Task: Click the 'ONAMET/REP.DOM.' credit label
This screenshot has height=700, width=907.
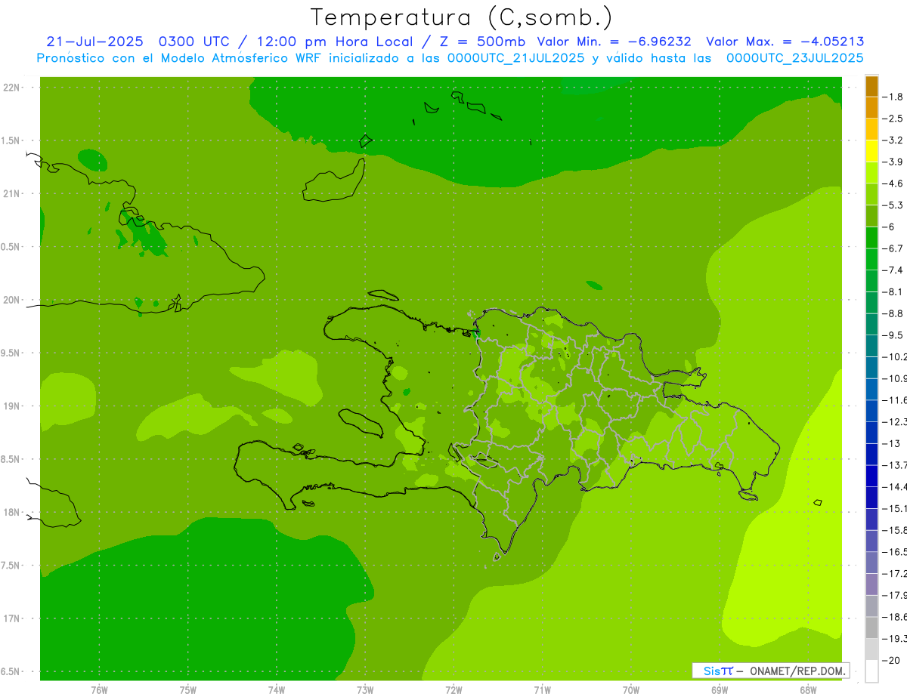Action: [798, 671]
